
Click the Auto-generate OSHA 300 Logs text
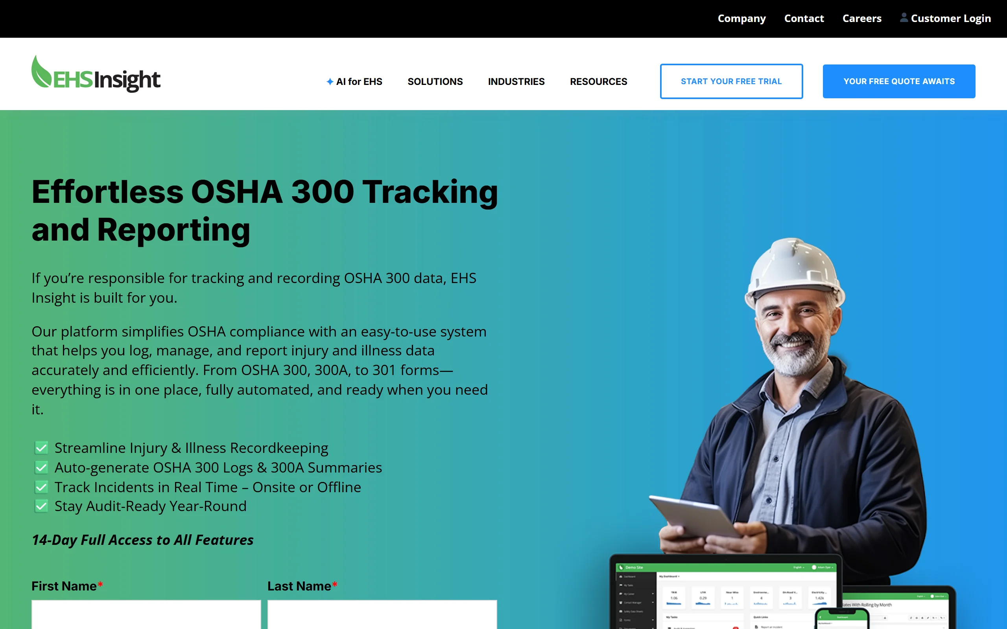coord(218,467)
